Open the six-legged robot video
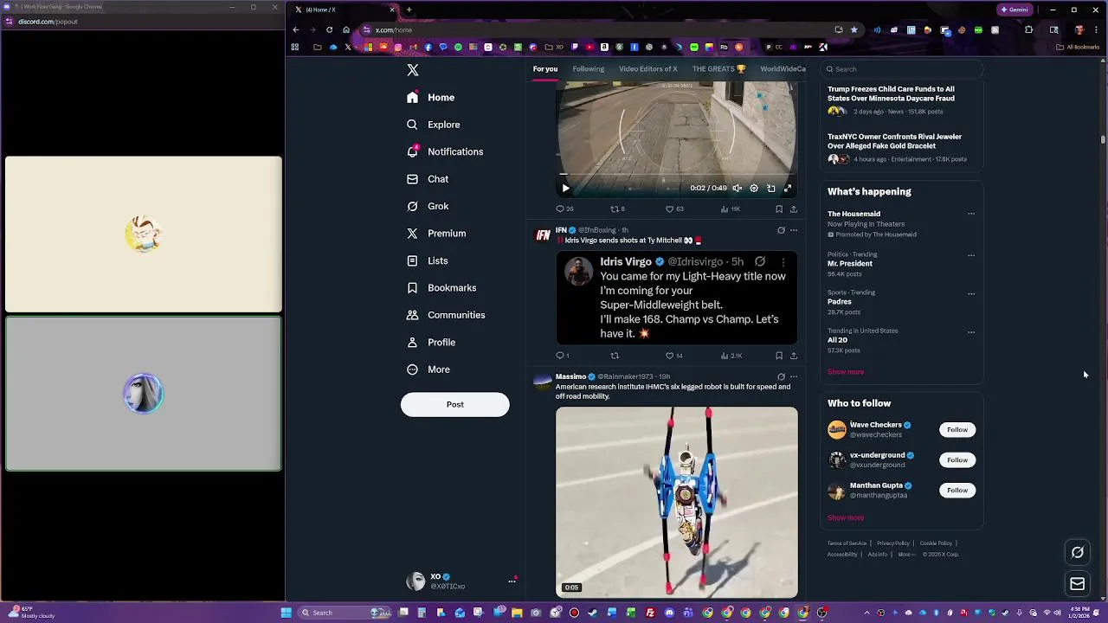This screenshot has height=623, width=1108. pyautogui.click(x=677, y=503)
